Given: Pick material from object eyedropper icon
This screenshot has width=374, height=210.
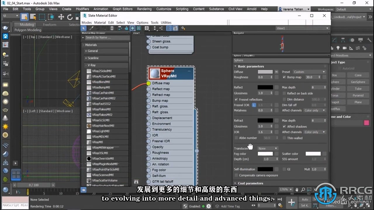Looking at the screenshot, I should [91, 28].
